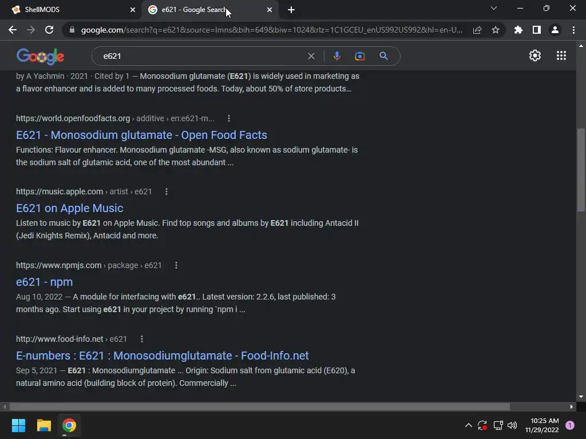Show hidden system tray icons
This screenshot has width=586, height=439.
click(468, 425)
